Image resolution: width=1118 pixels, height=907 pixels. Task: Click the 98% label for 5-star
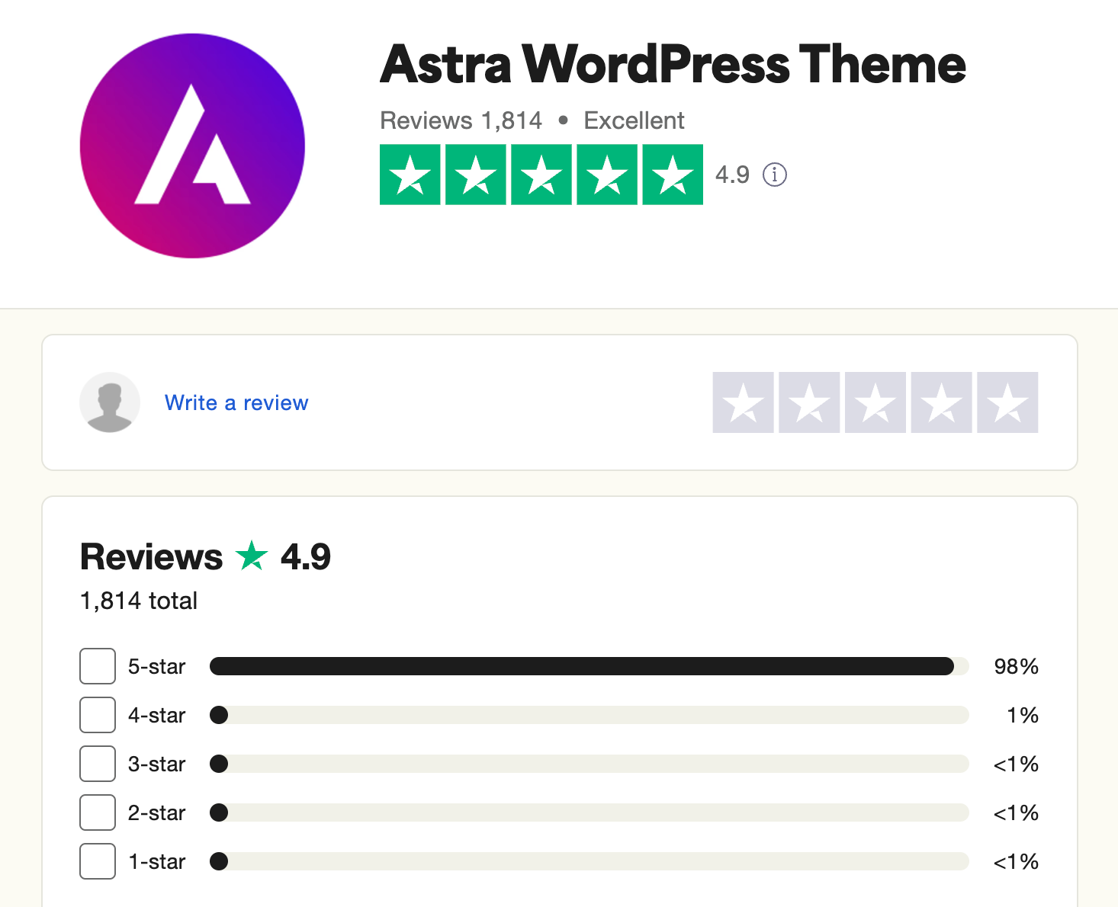coord(1016,666)
